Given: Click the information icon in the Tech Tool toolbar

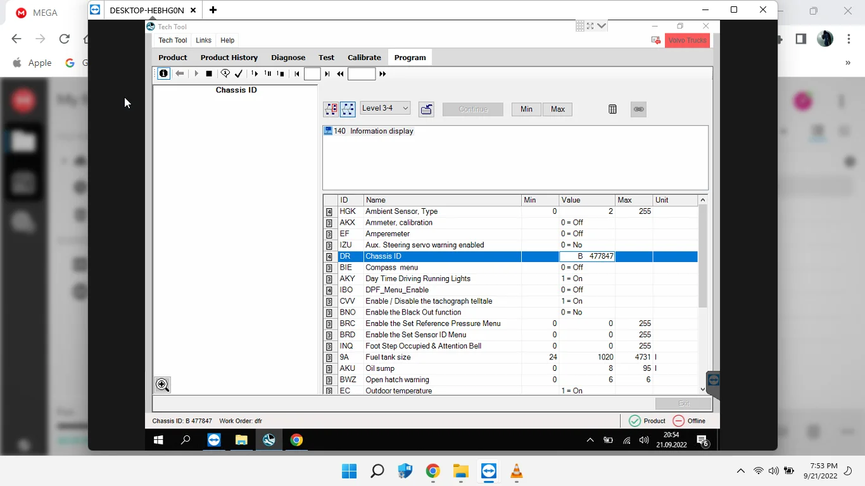Looking at the screenshot, I should coord(163,73).
